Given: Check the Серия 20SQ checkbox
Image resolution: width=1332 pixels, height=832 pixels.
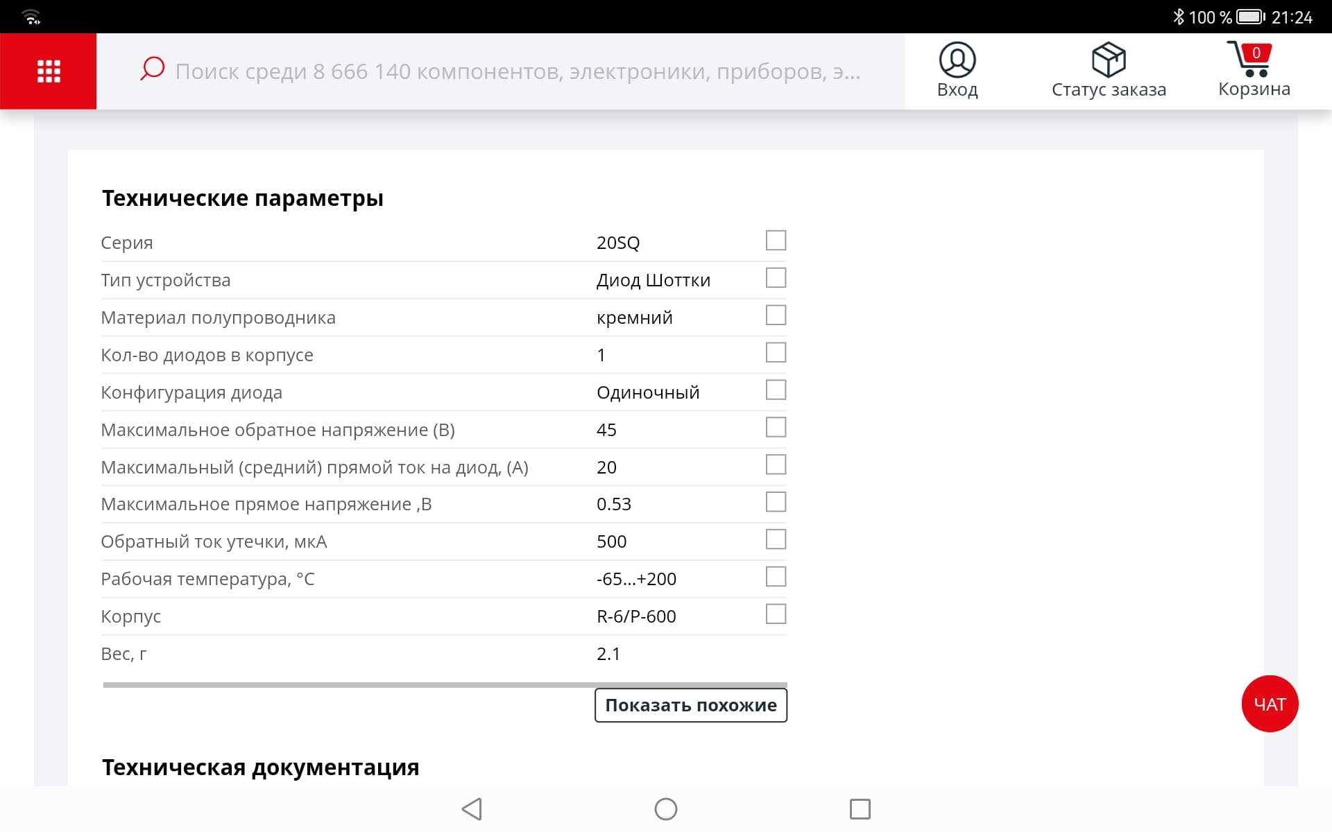Looking at the screenshot, I should 776,241.
